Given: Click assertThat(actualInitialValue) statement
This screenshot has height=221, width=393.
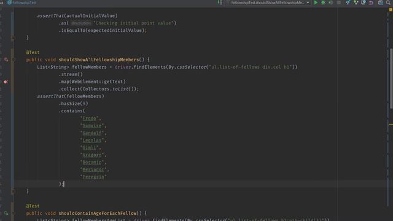Looking at the screenshot, I should [77, 16].
